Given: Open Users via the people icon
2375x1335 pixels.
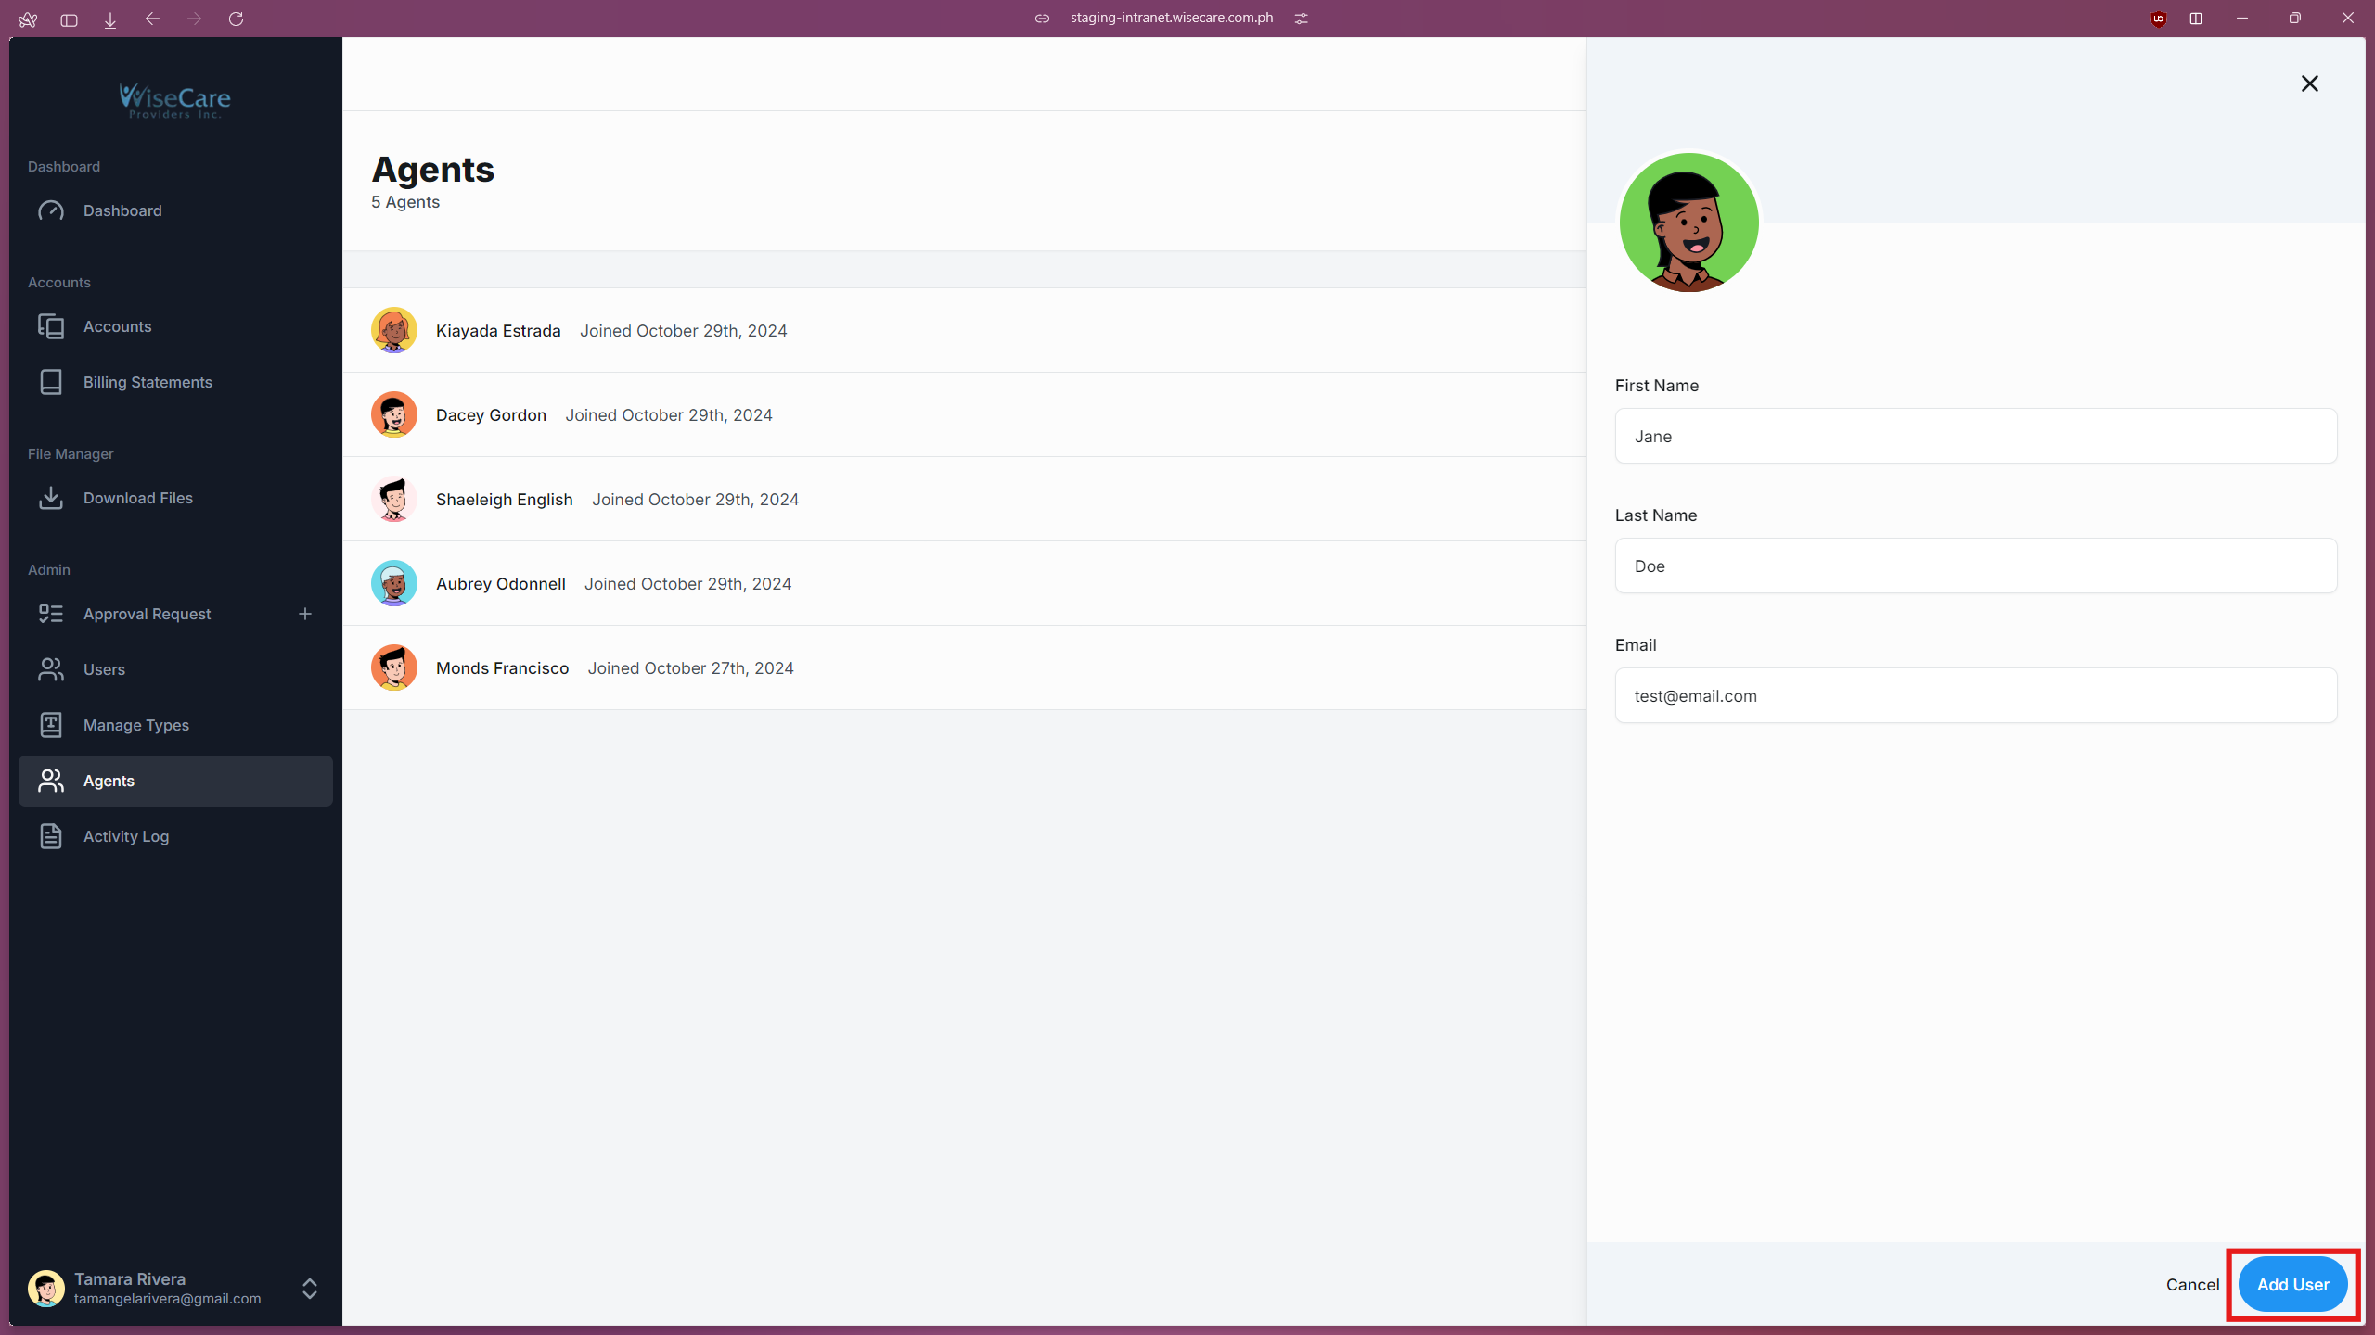Looking at the screenshot, I should click(x=52, y=669).
